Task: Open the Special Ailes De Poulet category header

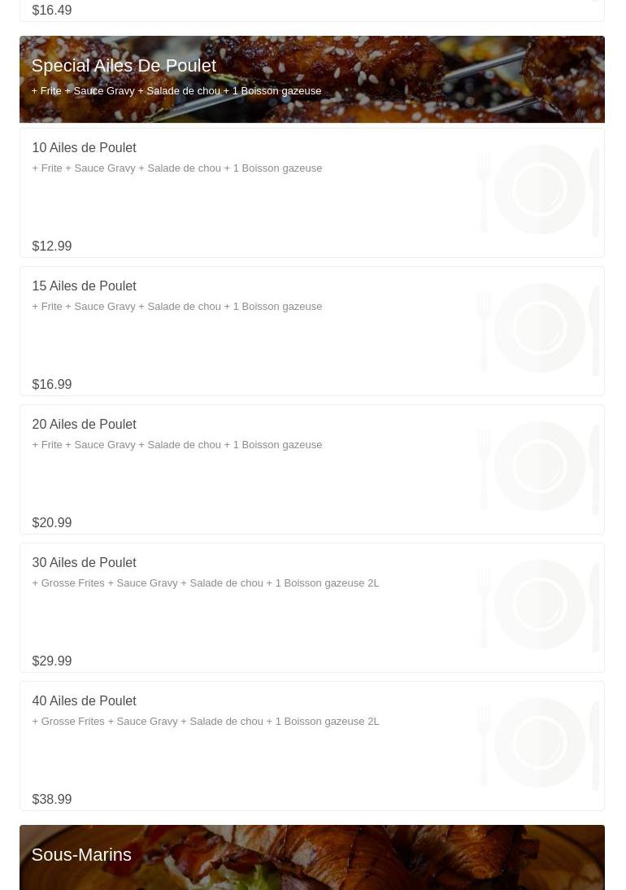Action: tap(124, 66)
